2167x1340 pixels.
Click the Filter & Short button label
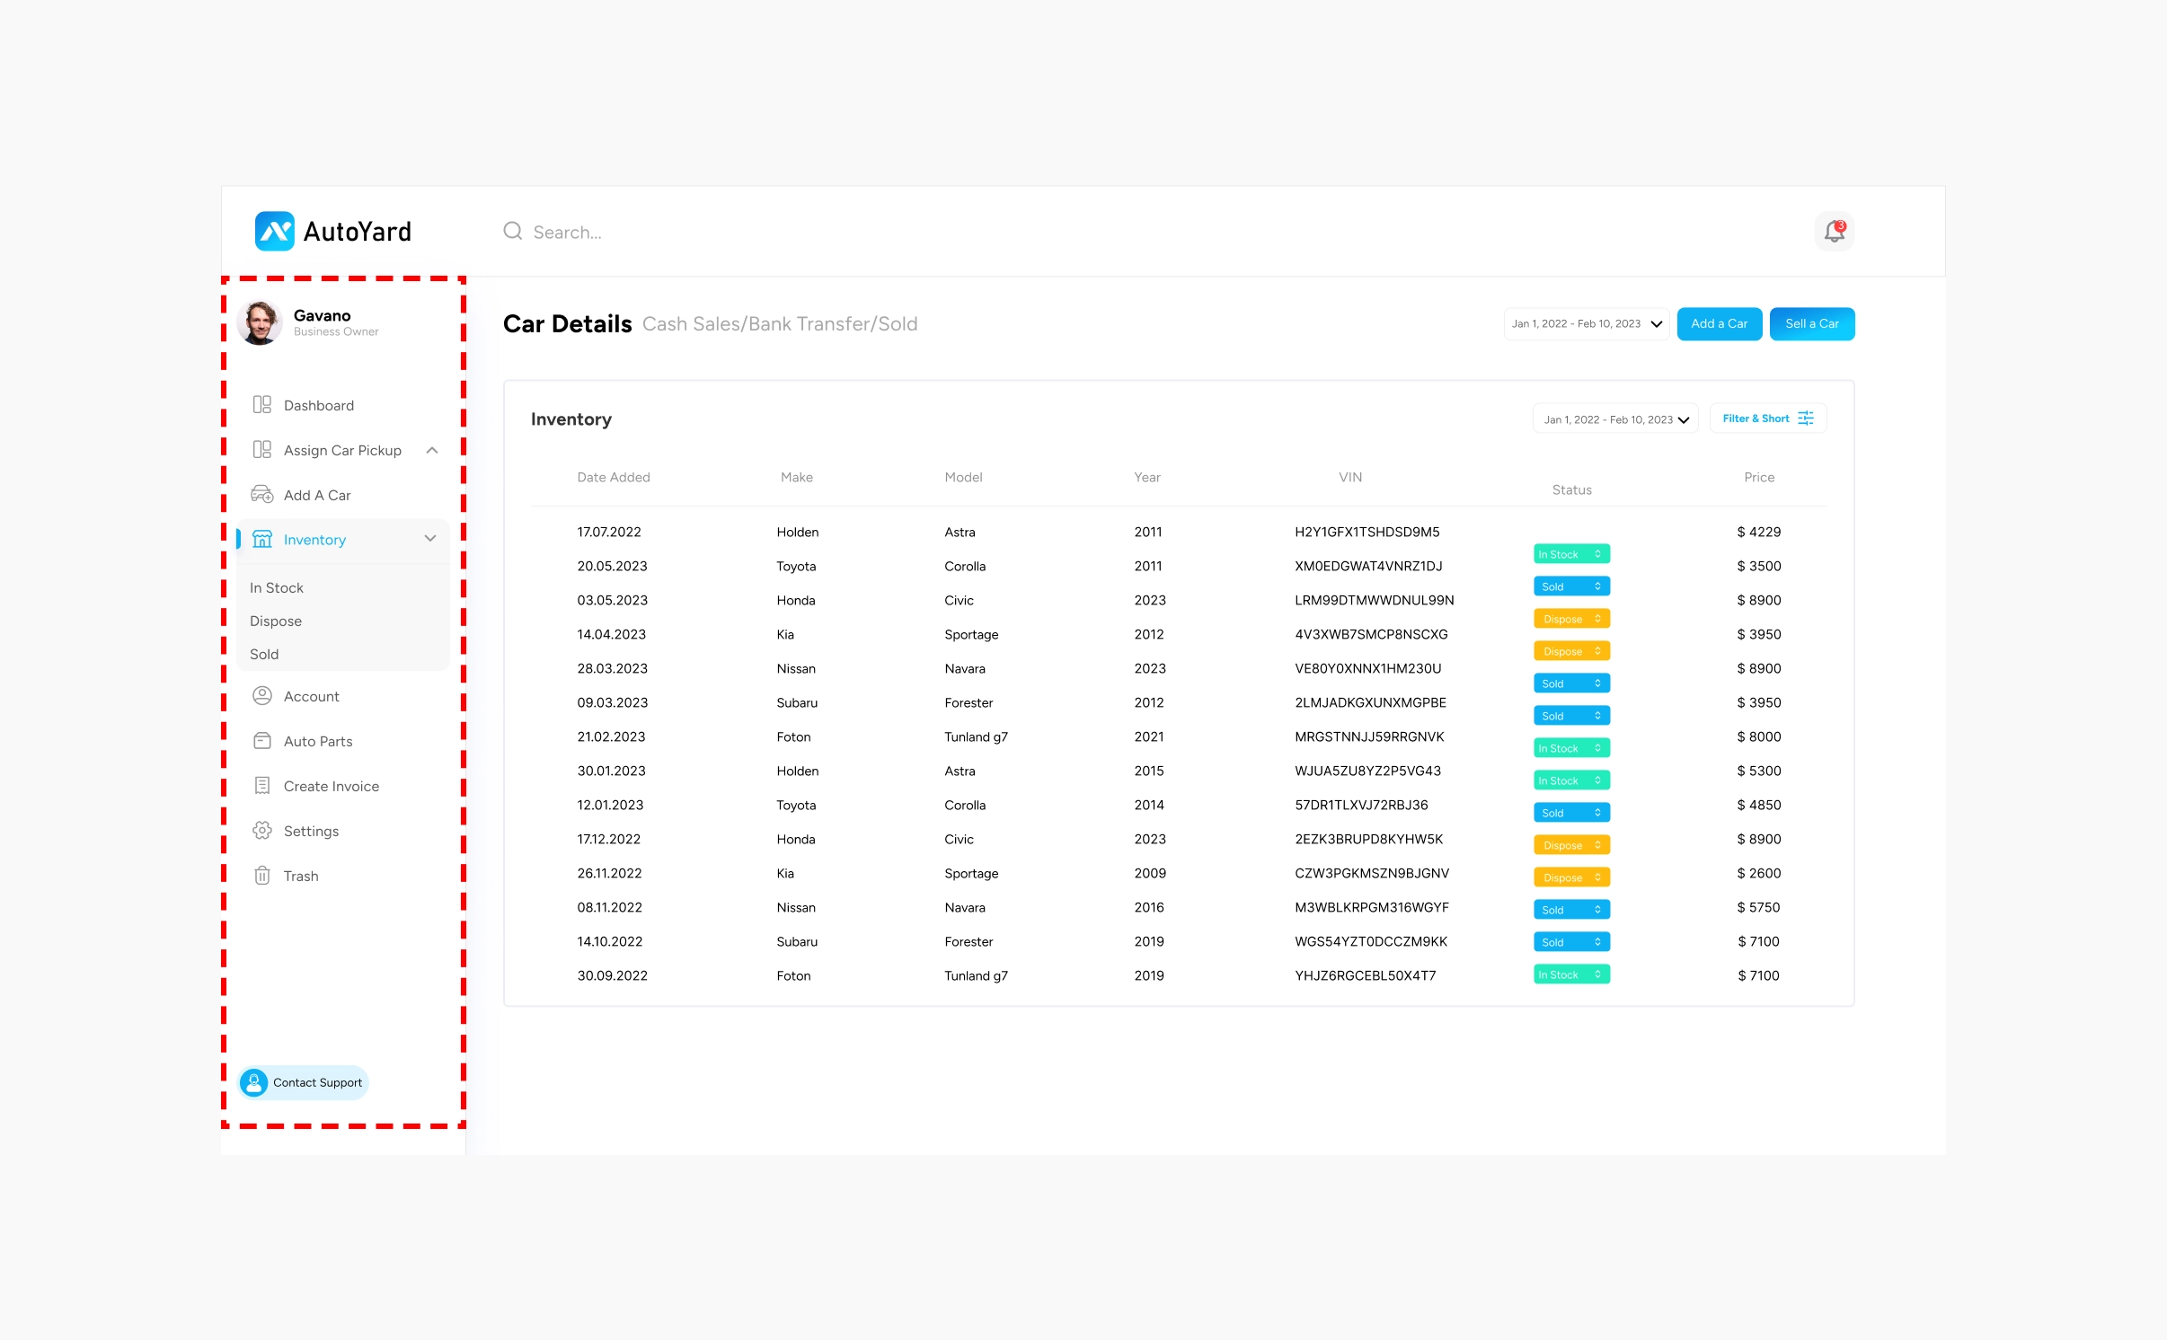pyautogui.click(x=1756, y=419)
